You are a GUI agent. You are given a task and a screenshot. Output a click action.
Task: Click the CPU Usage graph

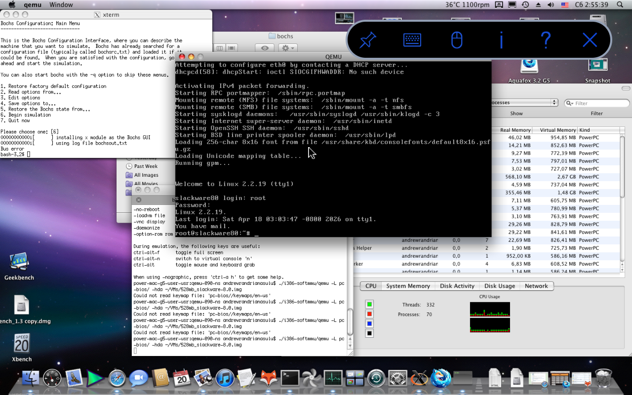pos(490,317)
